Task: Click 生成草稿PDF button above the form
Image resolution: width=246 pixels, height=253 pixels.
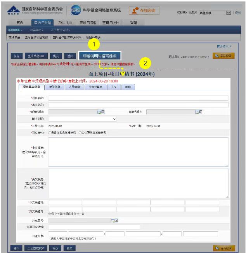Action: [36, 56]
